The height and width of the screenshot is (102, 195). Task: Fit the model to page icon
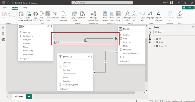pos(161,101)
